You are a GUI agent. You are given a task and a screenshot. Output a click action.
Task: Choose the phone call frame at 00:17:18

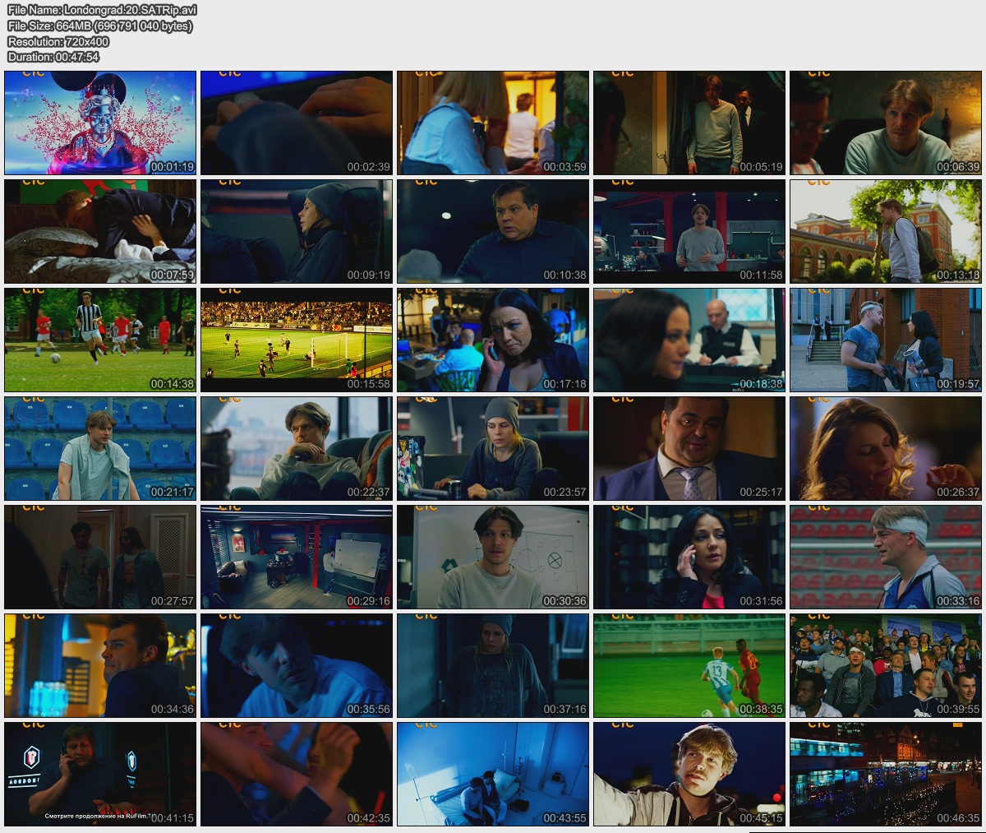tap(493, 340)
